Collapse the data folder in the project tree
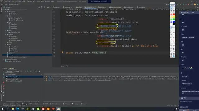Viewport: 199px width, 111px height. (x=6, y=16)
